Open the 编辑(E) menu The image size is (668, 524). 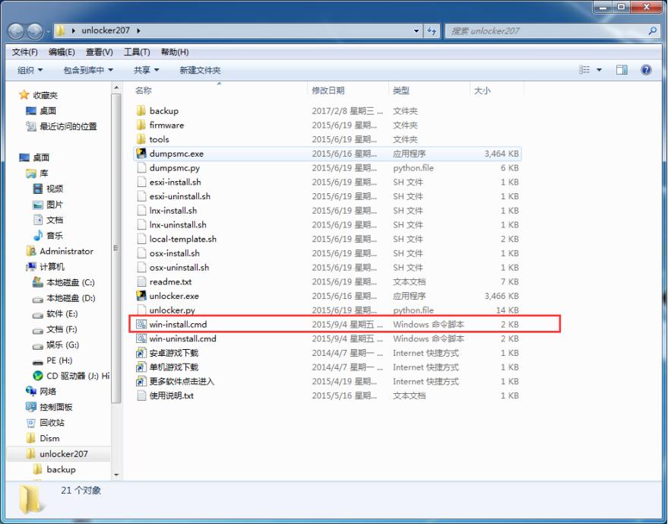tap(62, 52)
